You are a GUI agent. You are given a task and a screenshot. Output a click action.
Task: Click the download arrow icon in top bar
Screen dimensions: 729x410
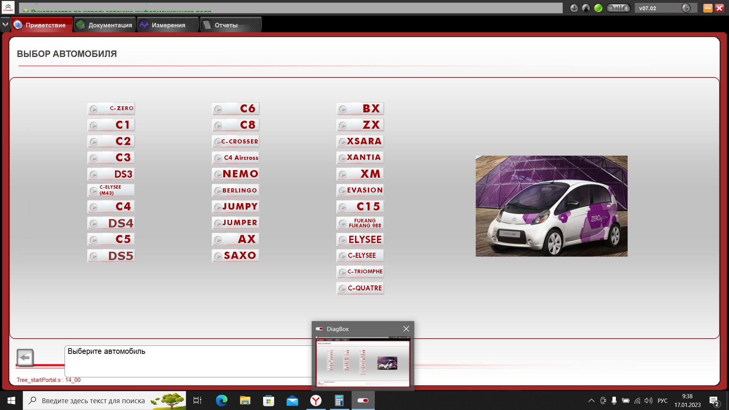coord(574,8)
